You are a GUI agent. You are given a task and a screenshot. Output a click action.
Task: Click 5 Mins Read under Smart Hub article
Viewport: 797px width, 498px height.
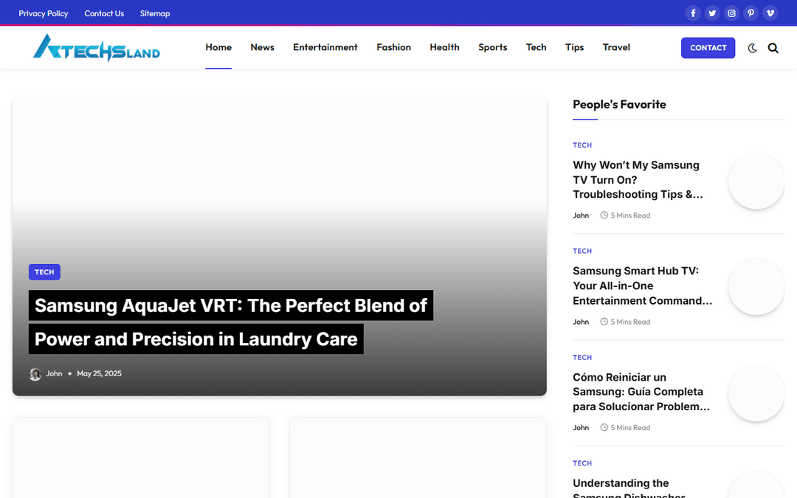coord(625,322)
